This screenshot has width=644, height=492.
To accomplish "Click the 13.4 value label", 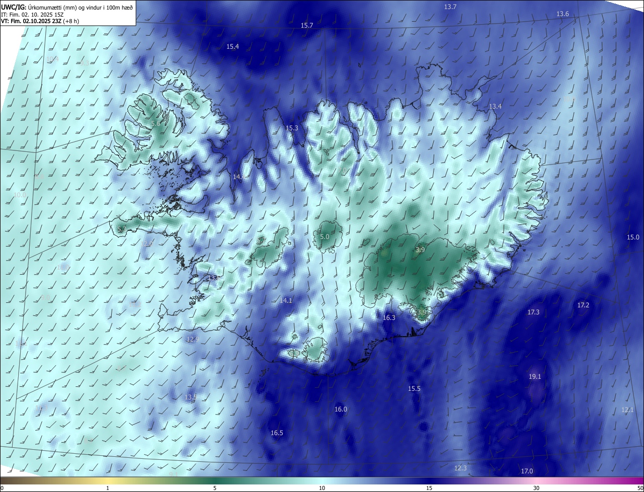I will 496,107.
